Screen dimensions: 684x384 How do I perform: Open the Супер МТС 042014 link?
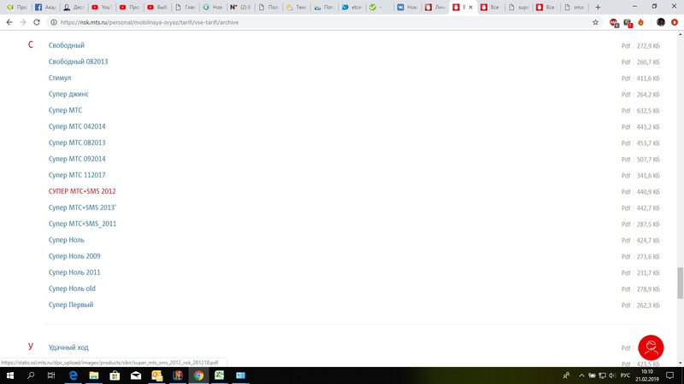click(x=77, y=126)
